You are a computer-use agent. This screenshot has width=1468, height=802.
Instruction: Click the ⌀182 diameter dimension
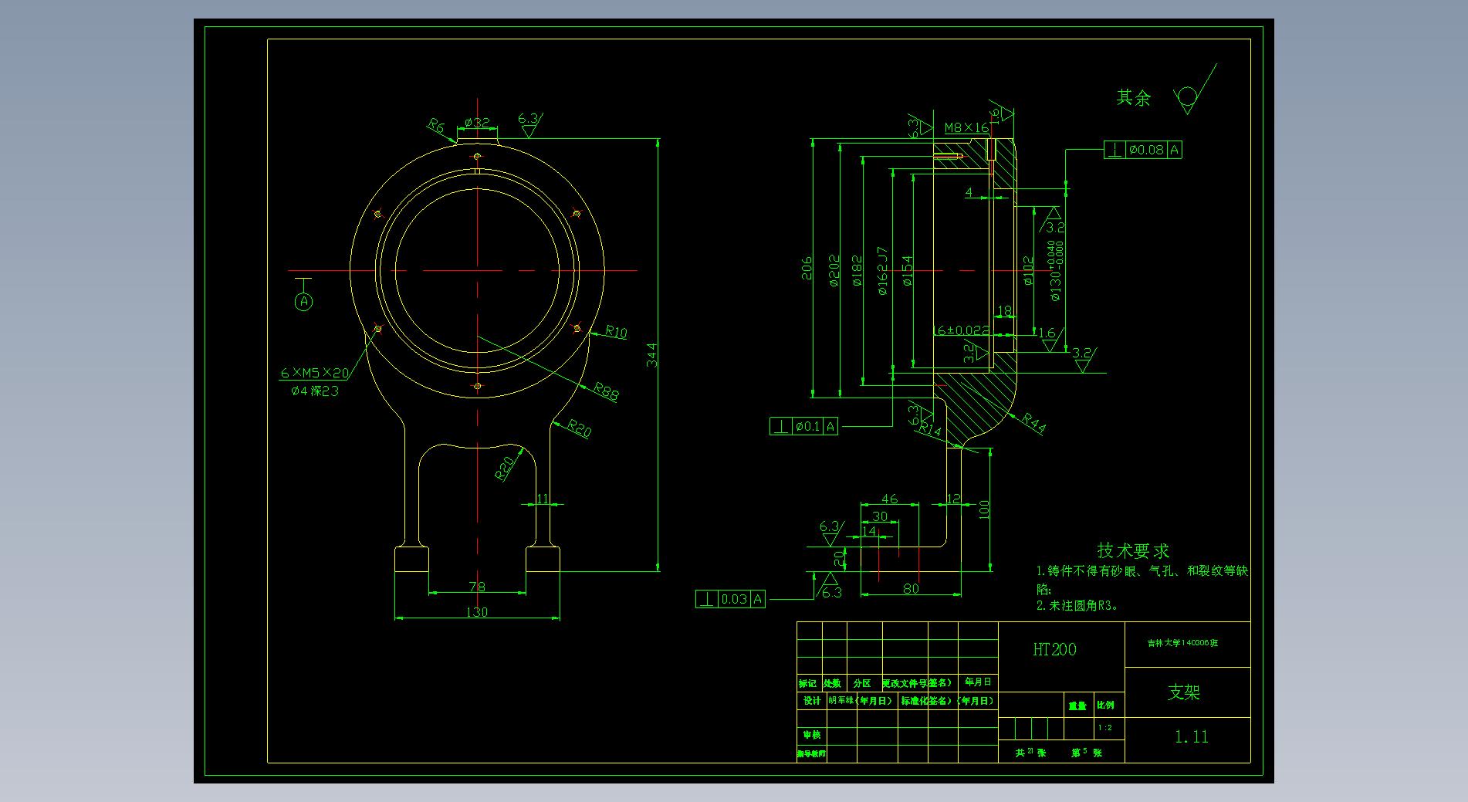[x=857, y=271]
